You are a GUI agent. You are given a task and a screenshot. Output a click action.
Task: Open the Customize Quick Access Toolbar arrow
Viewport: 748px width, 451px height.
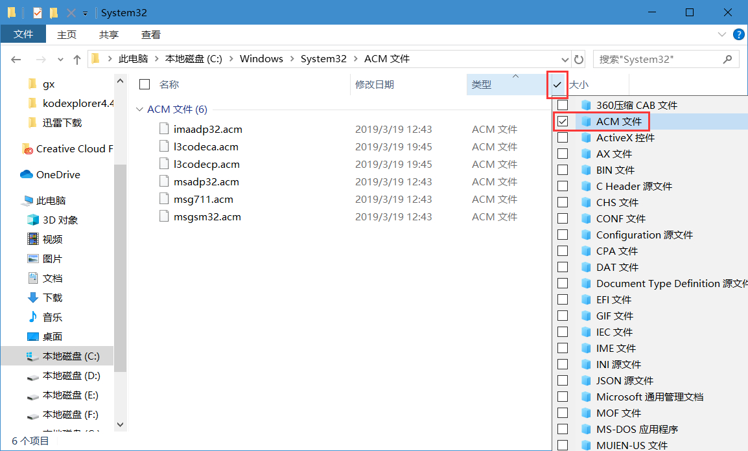85,14
